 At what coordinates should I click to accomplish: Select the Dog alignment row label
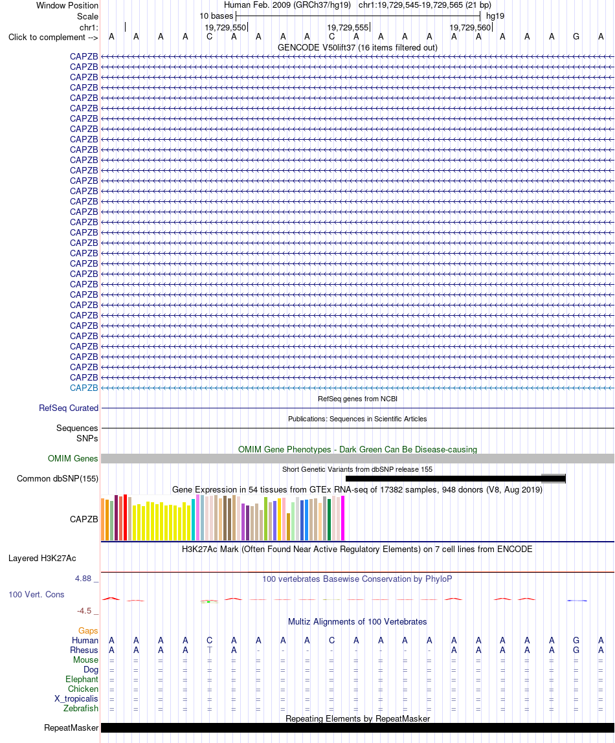click(x=91, y=670)
